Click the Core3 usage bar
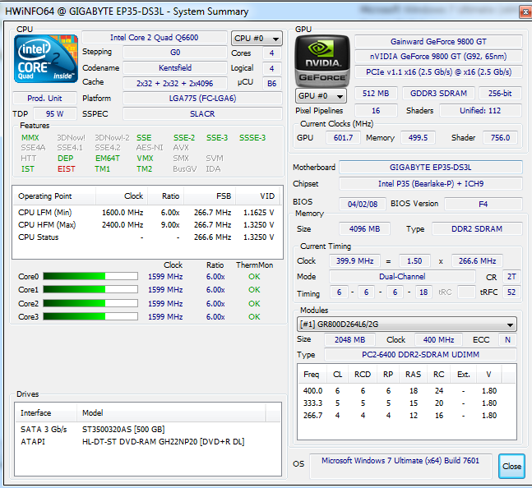Viewport: 532px width, 488px height. point(90,316)
